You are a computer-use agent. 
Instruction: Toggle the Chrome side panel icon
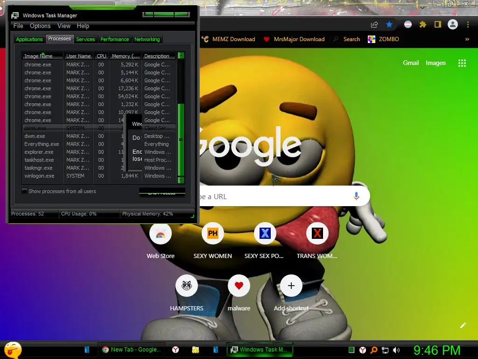click(x=438, y=24)
